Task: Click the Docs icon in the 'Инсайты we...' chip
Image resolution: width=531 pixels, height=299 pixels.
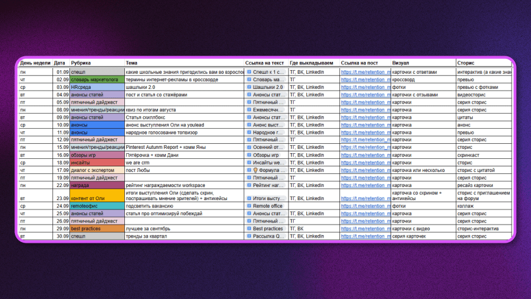Action: coord(249,163)
